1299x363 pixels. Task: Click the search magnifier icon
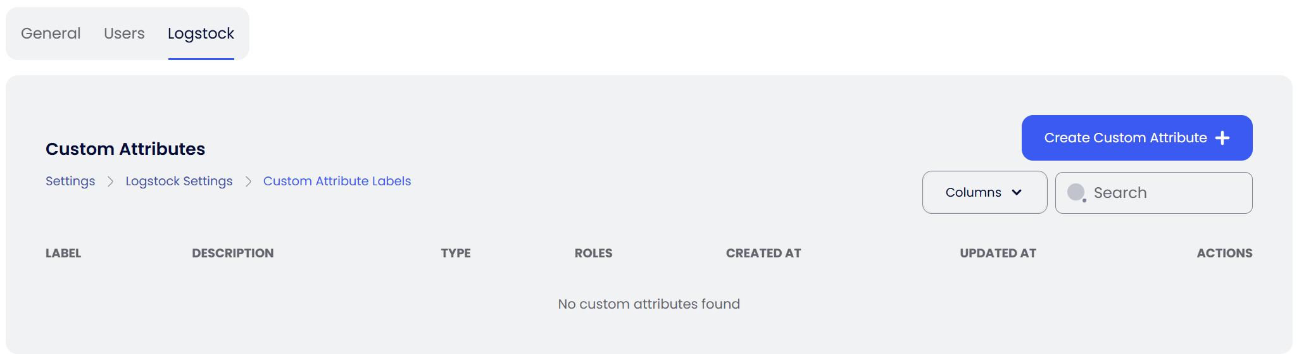pyautogui.click(x=1076, y=192)
